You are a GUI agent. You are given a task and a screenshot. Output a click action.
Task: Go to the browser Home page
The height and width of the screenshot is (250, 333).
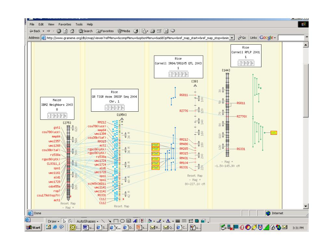click(72, 31)
